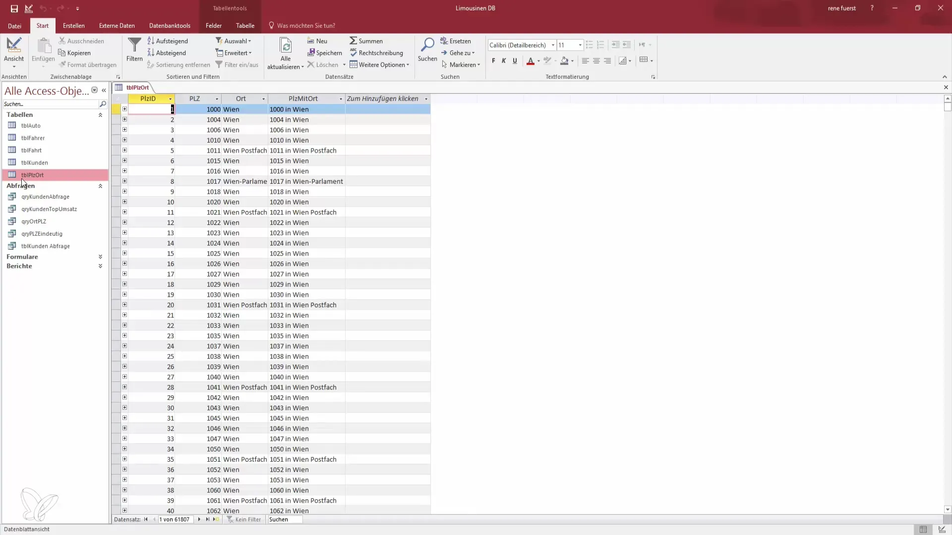Center text in Textformatierung
952x535 pixels.
(596, 61)
